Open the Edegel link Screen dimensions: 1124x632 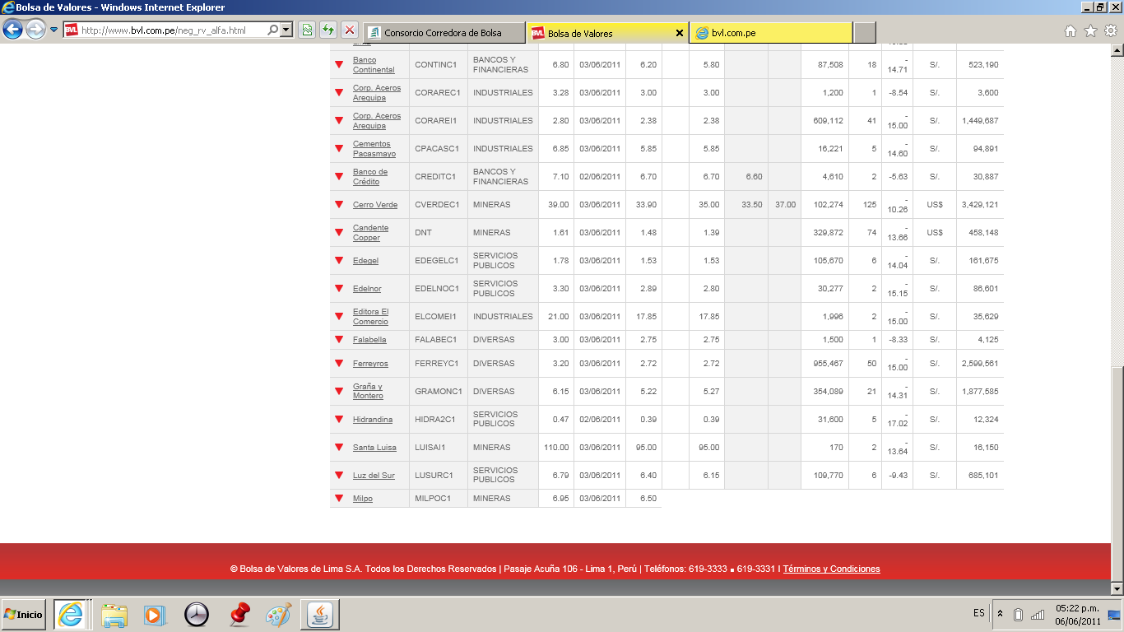[x=365, y=261]
